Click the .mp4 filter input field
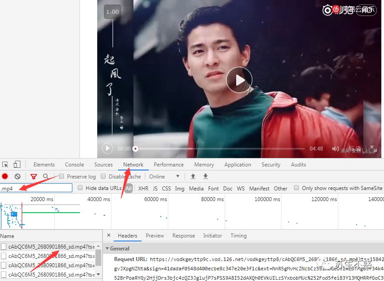The image size is (384, 281). 36,188
